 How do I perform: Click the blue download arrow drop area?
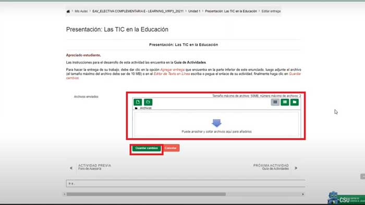point(216,123)
